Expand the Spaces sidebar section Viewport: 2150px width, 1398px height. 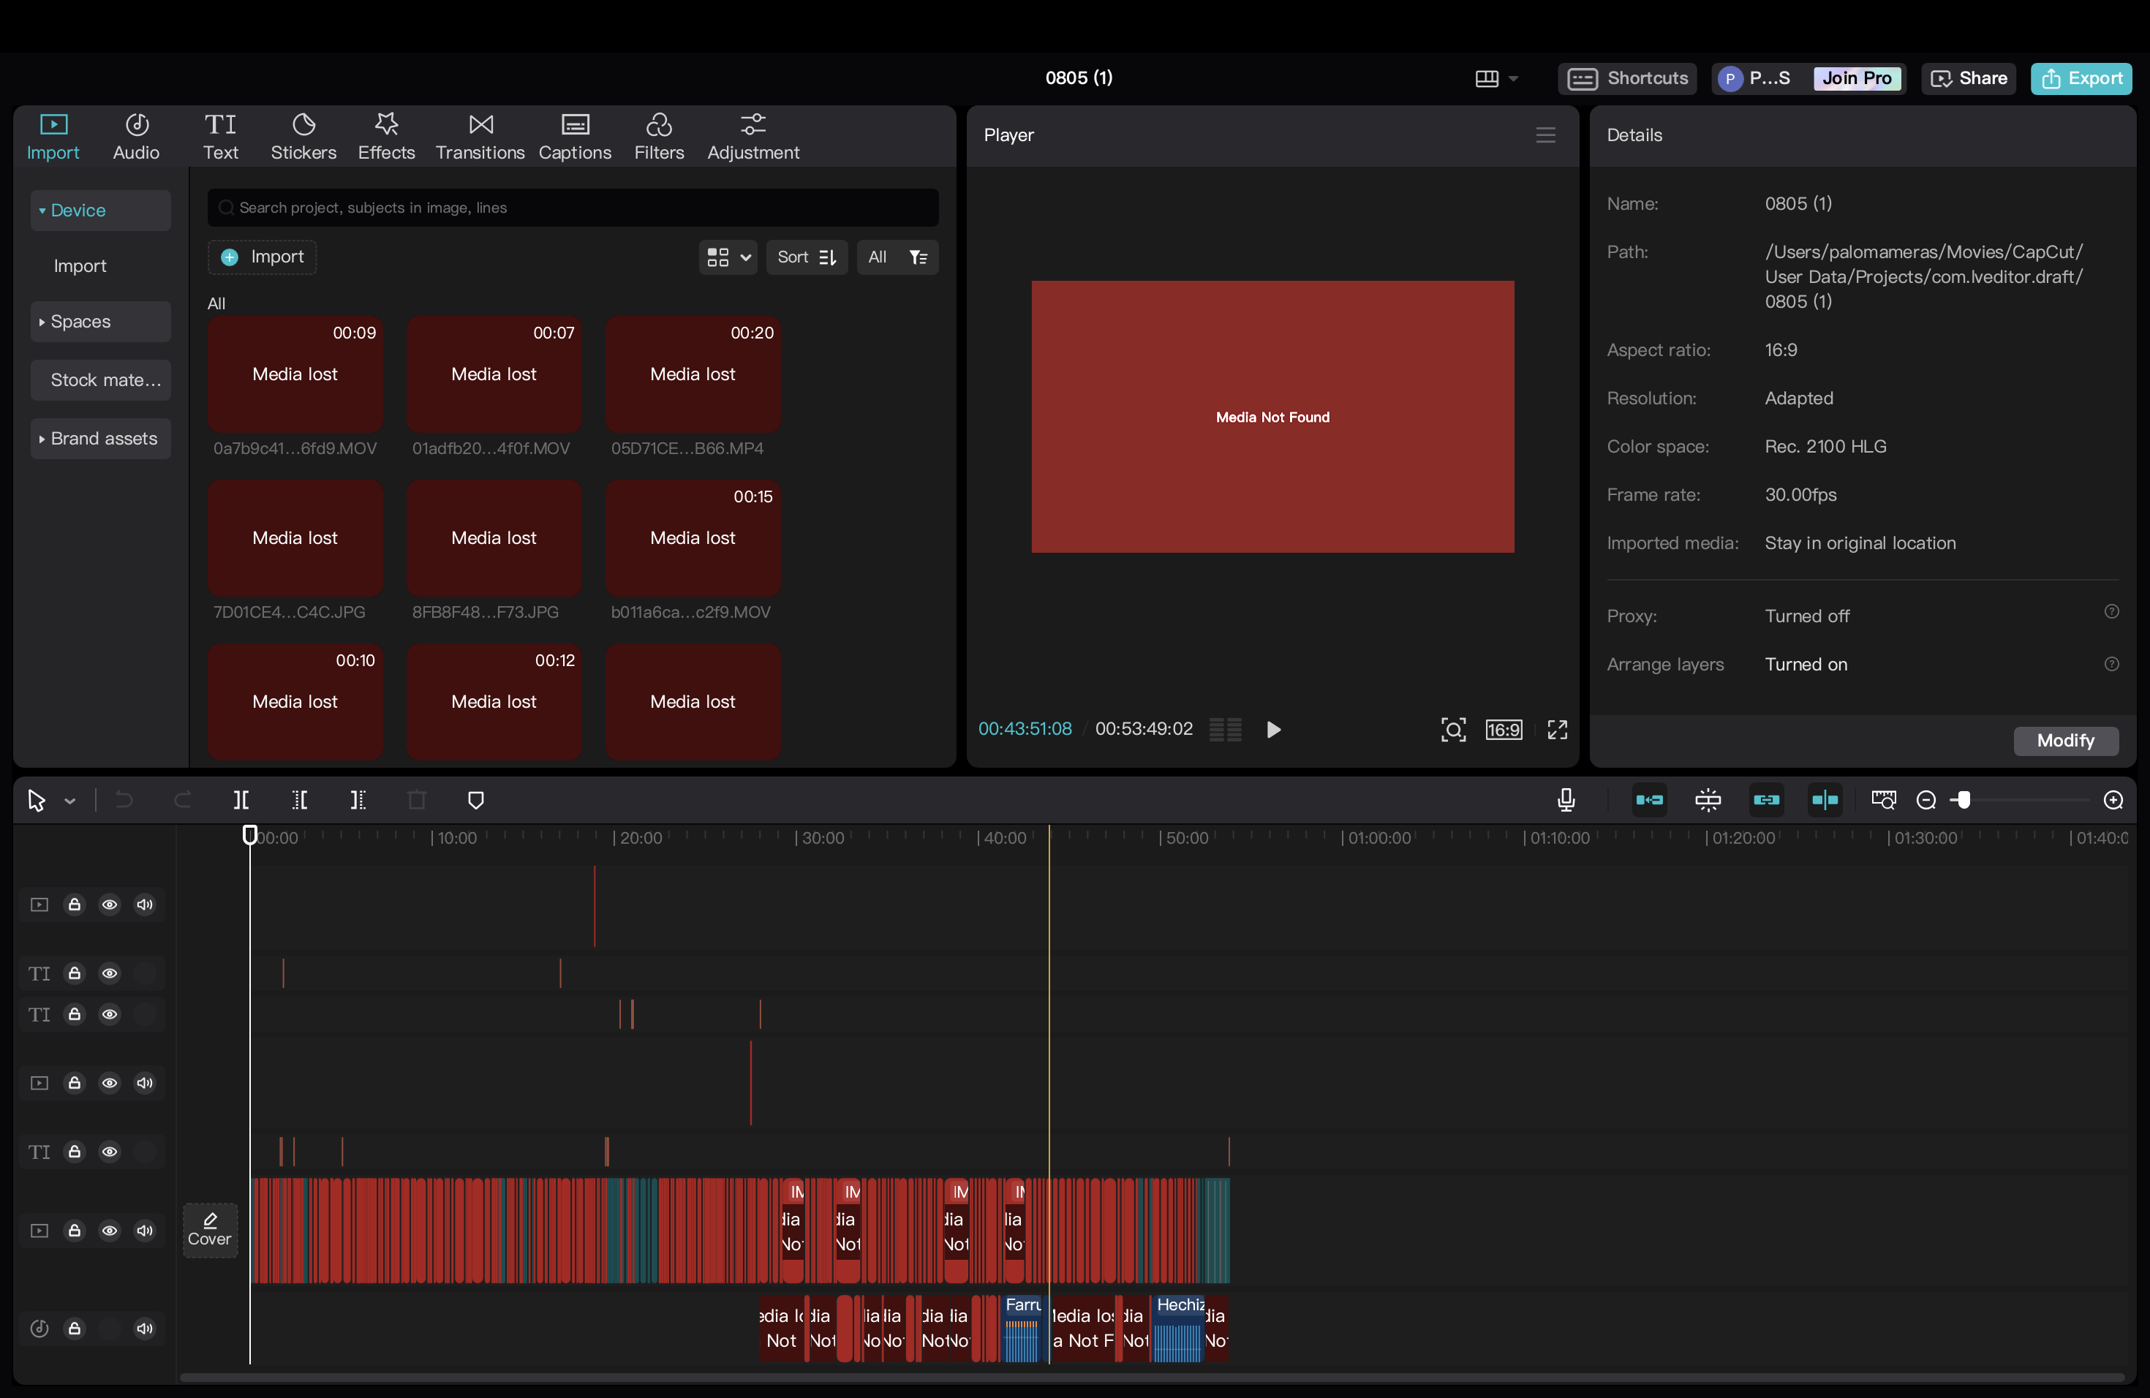pos(99,322)
